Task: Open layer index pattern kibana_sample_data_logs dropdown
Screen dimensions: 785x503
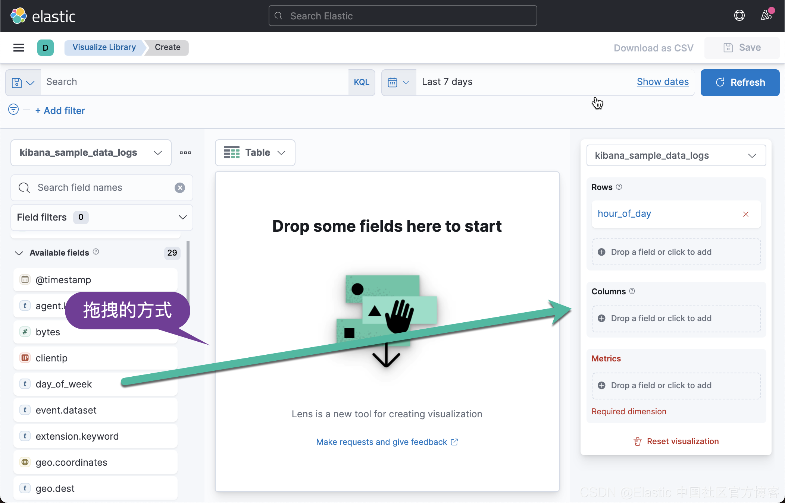Action: coord(676,156)
